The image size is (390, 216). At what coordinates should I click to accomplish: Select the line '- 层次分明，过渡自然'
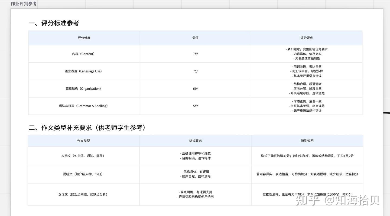pos(307,88)
